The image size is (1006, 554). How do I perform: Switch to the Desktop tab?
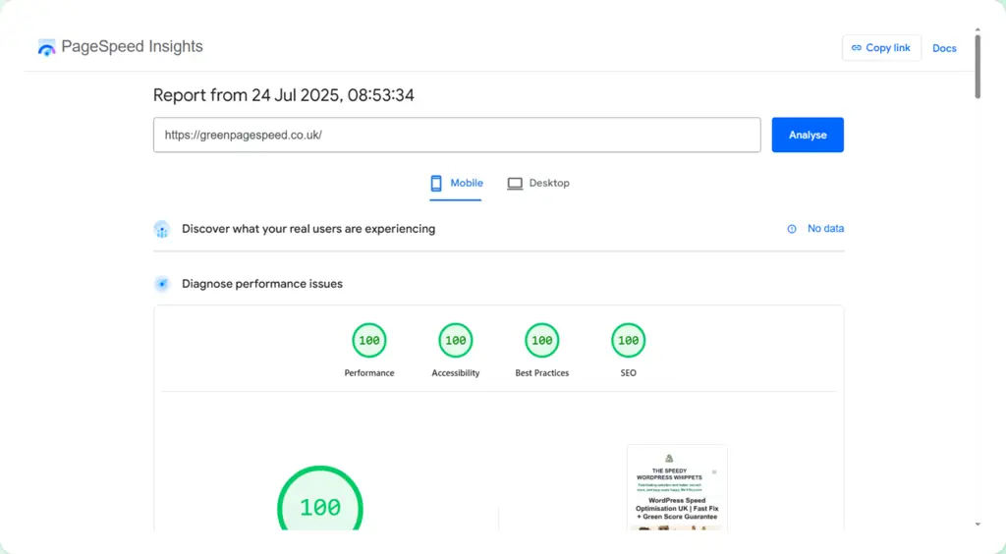point(538,184)
